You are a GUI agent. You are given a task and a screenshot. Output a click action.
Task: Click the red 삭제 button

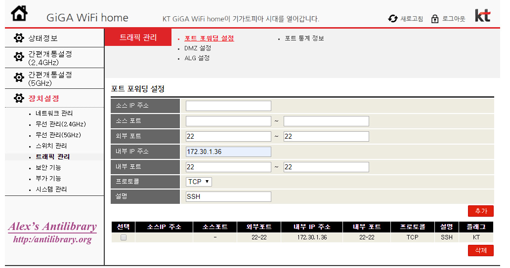[x=481, y=250]
